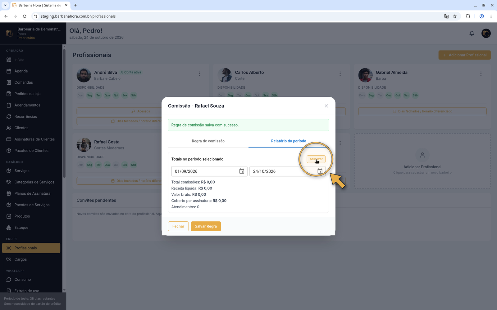Viewport: 497px width, 310px height.
Task: Open Planos de Assinatura page
Action: point(31,193)
